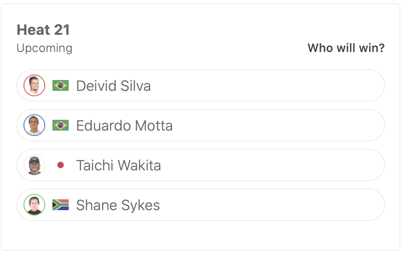404x254 pixels.
Task: Vote on the Taichi Wakita option pill
Action: tap(271, 165)
